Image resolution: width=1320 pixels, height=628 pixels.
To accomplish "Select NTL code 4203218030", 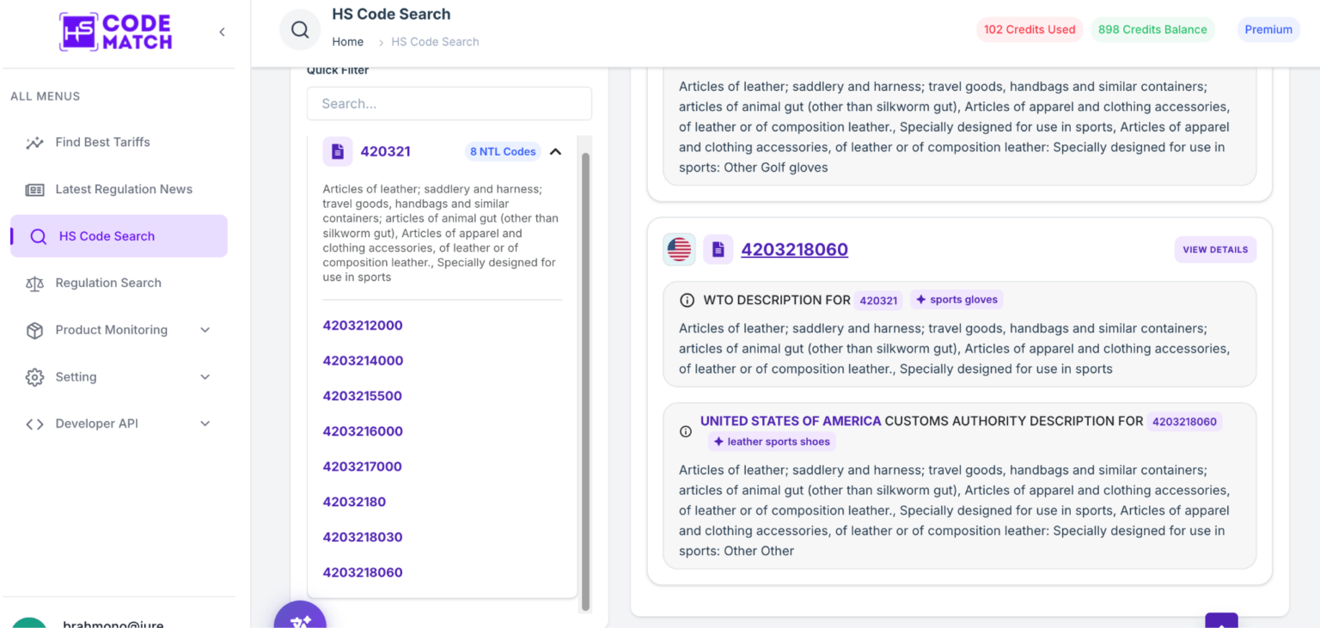I will click(x=363, y=537).
